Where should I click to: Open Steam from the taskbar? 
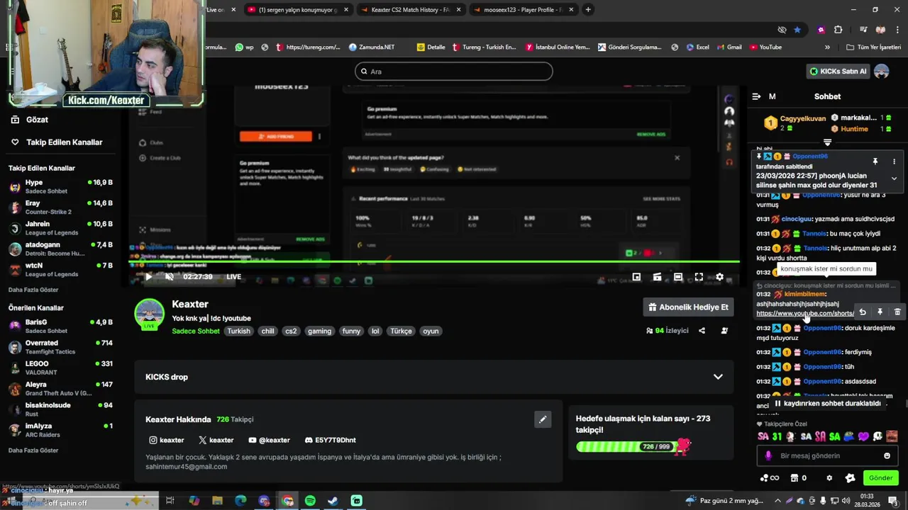pos(333,501)
